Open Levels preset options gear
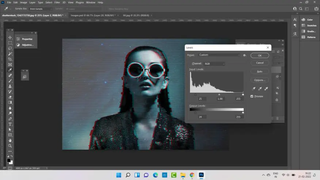The image size is (320, 180). click(x=245, y=55)
